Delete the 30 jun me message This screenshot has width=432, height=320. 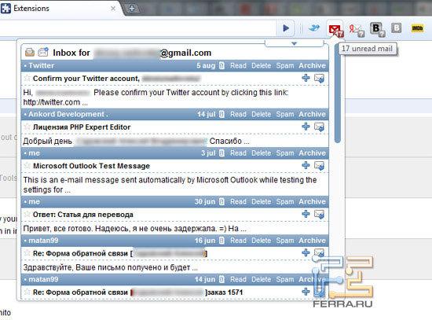point(262,201)
